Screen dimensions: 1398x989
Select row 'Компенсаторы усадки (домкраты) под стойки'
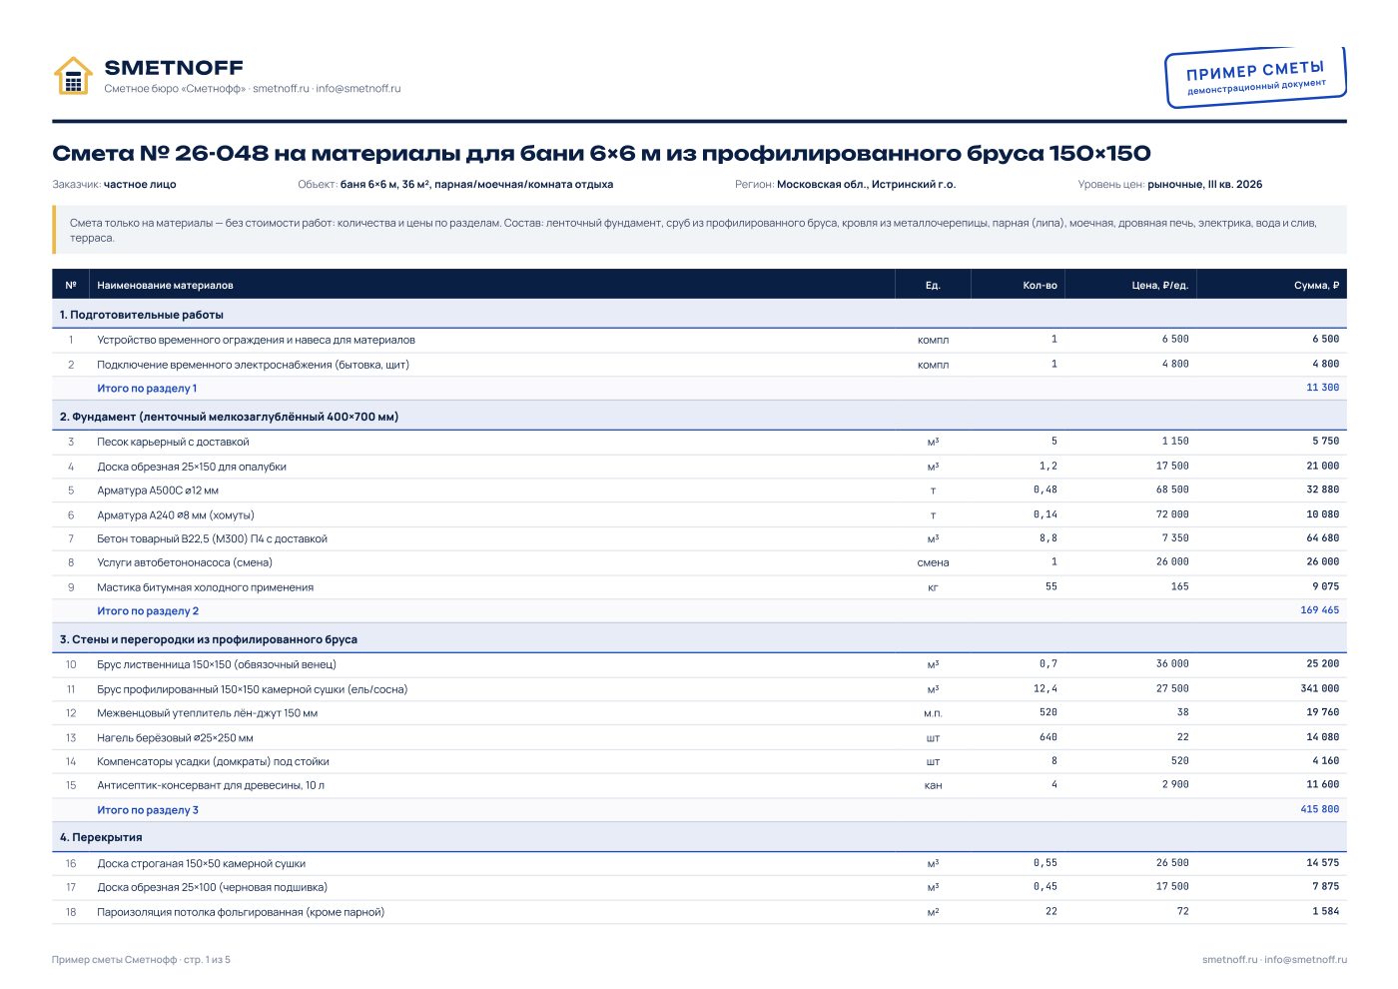click(699, 761)
